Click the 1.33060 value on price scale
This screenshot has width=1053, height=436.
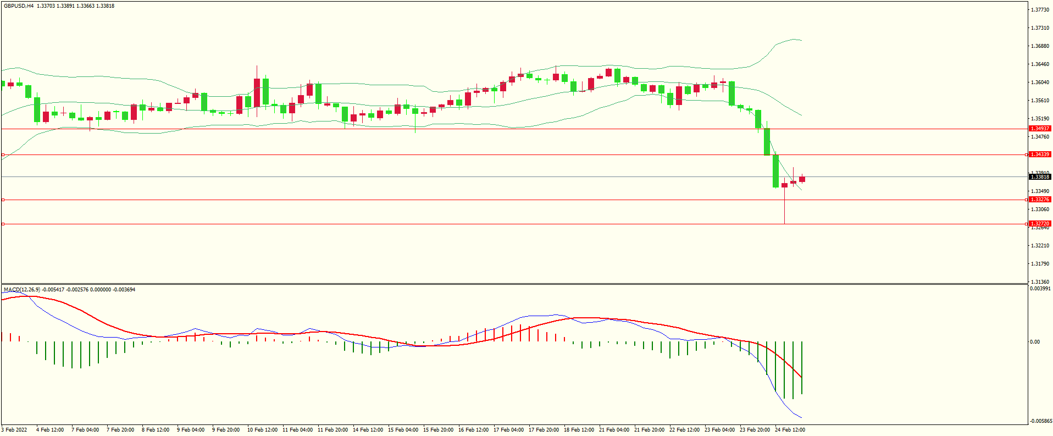pyautogui.click(x=1040, y=209)
